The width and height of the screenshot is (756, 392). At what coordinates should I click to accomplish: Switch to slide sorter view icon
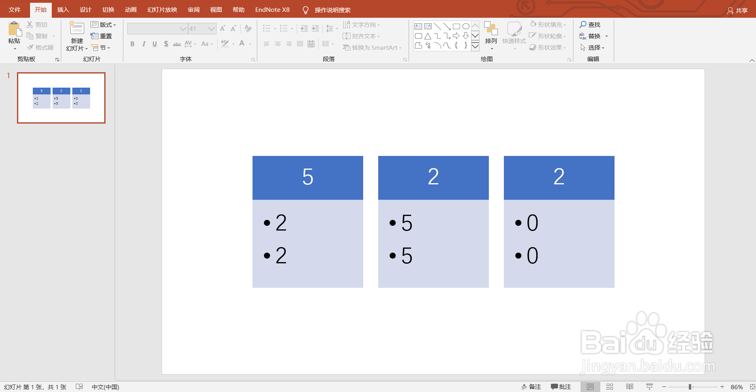tap(610, 387)
